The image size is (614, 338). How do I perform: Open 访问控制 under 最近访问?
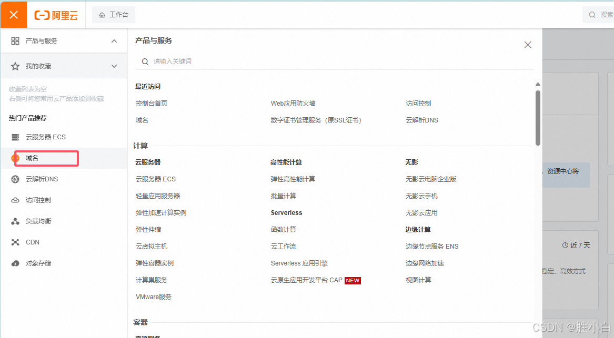418,103
